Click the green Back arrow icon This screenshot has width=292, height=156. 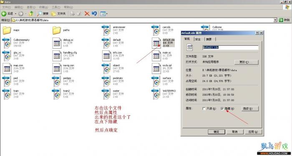(4, 14)
